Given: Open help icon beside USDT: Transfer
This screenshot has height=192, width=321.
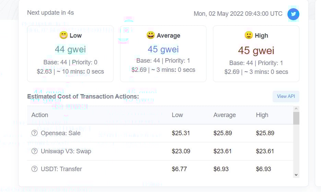Looking at the screenshot, I should (34, 169).
